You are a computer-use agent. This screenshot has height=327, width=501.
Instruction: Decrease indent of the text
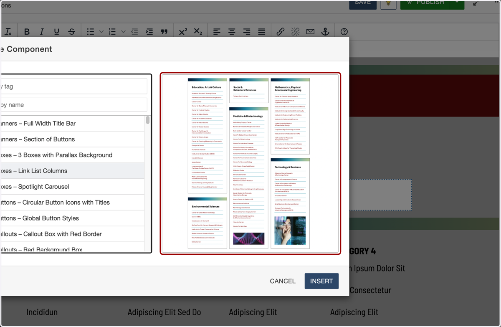(134, 32)
